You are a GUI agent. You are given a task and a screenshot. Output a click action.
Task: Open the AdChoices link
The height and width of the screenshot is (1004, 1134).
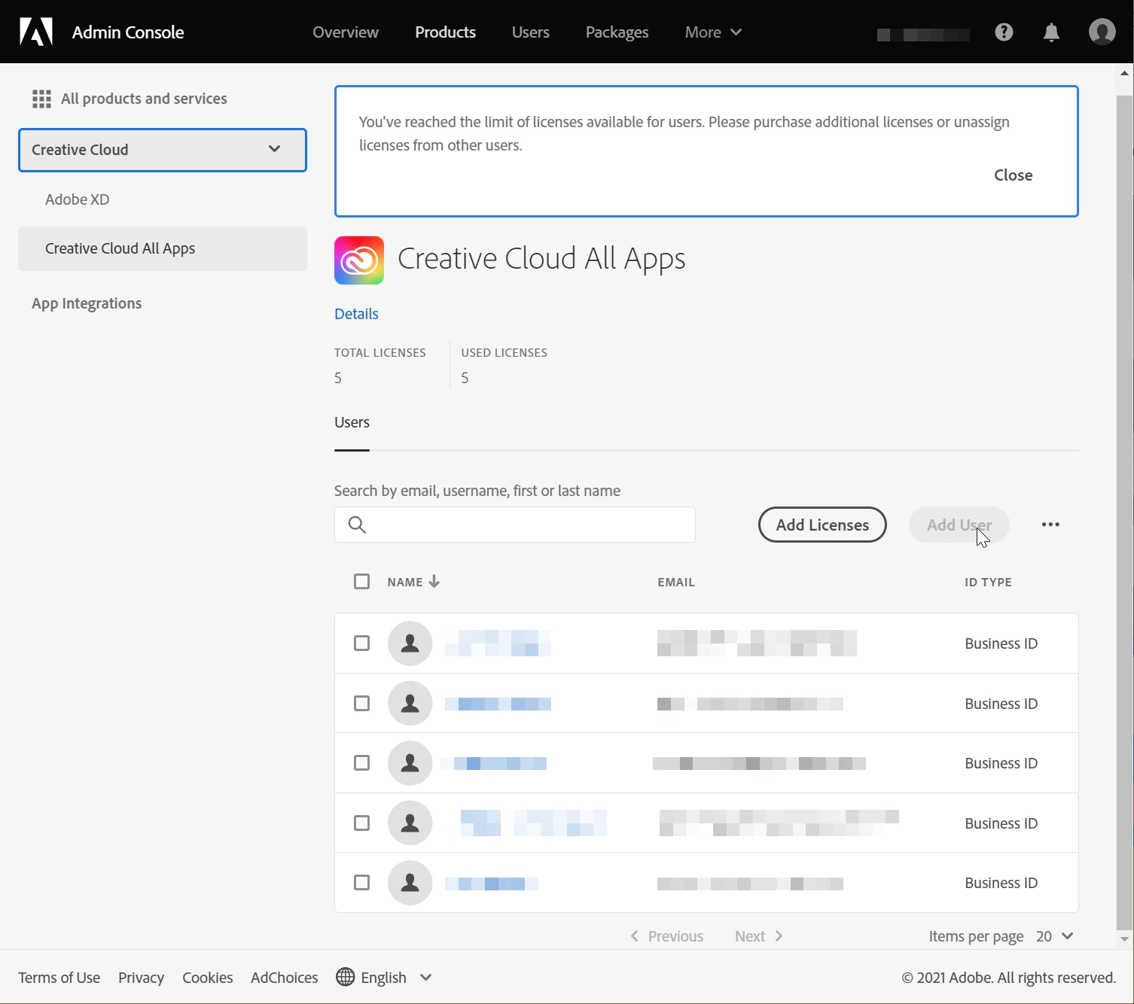click(x=284, y=978)
